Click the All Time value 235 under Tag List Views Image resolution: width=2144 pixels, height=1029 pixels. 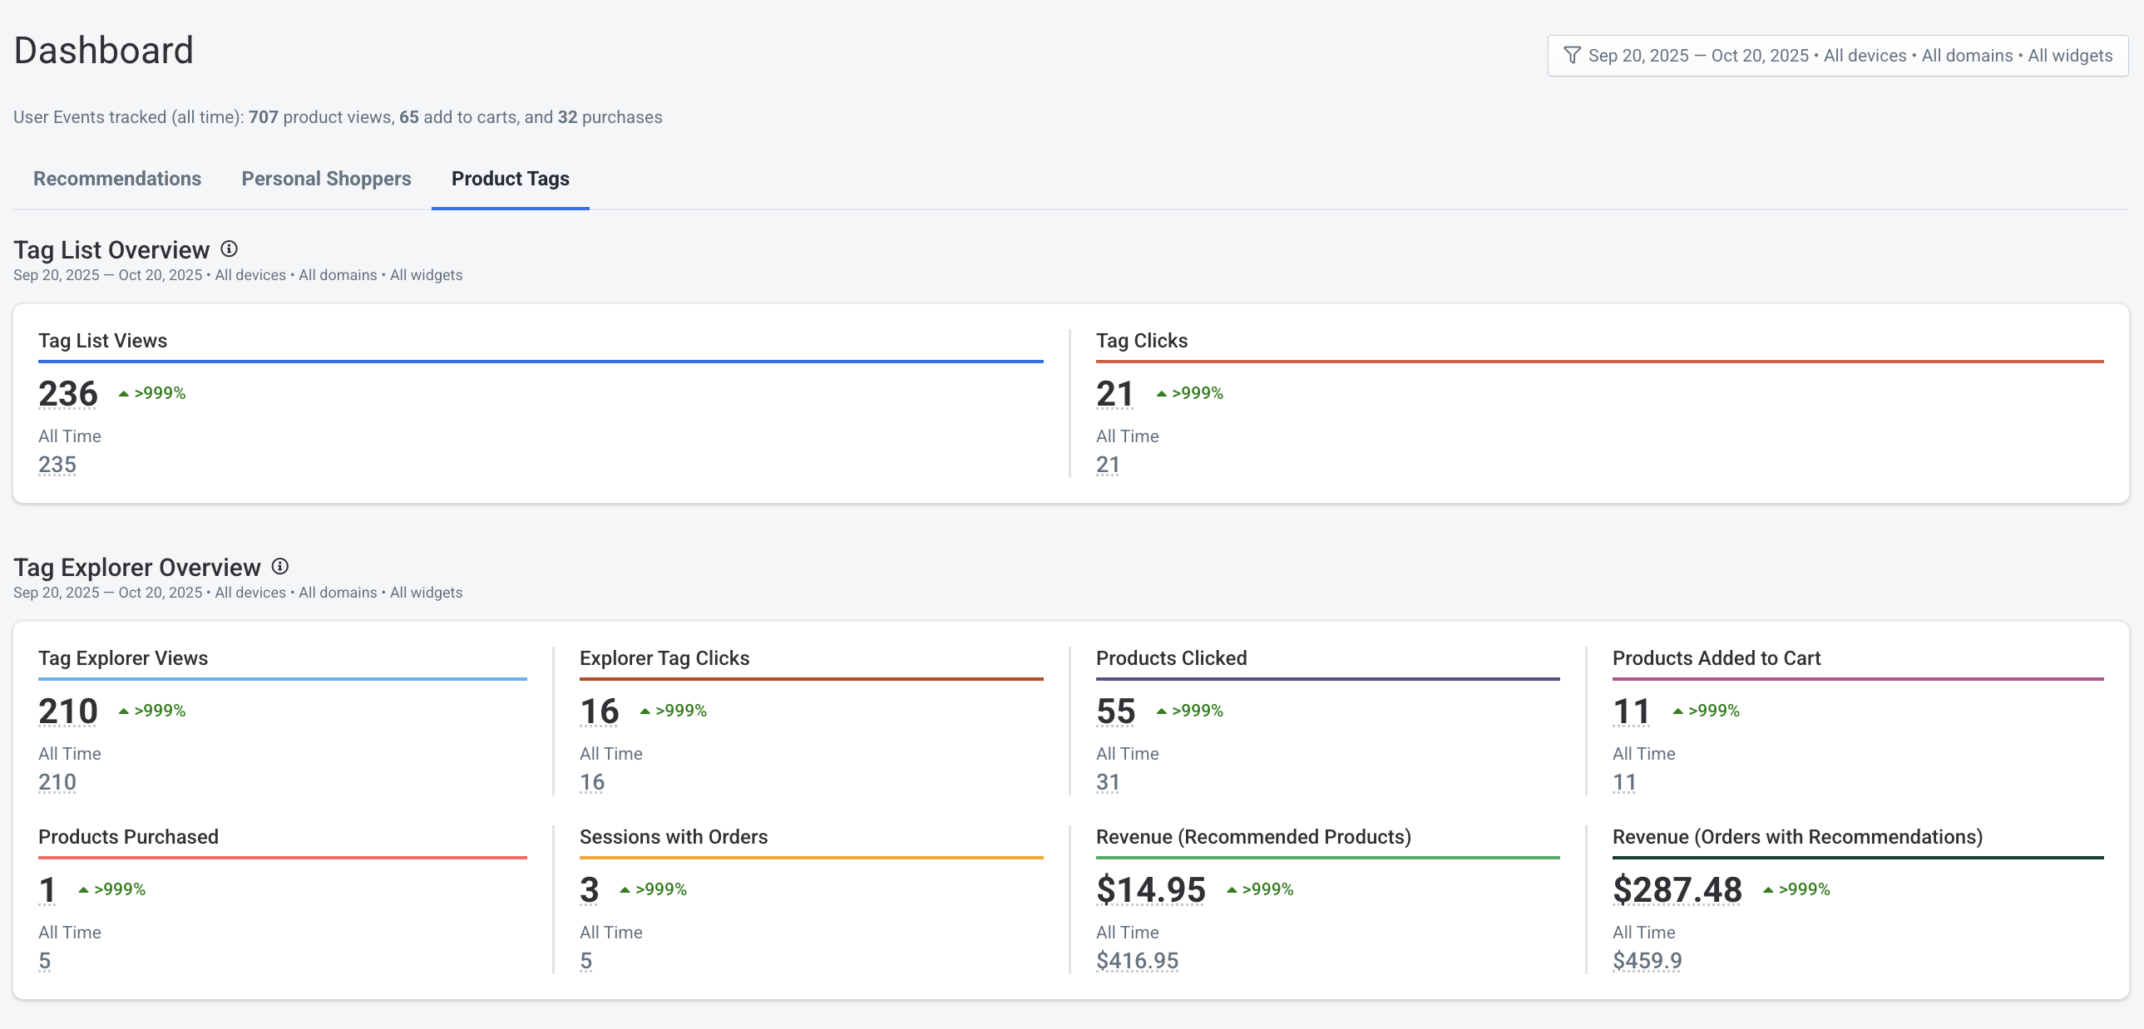coord(57,464)
